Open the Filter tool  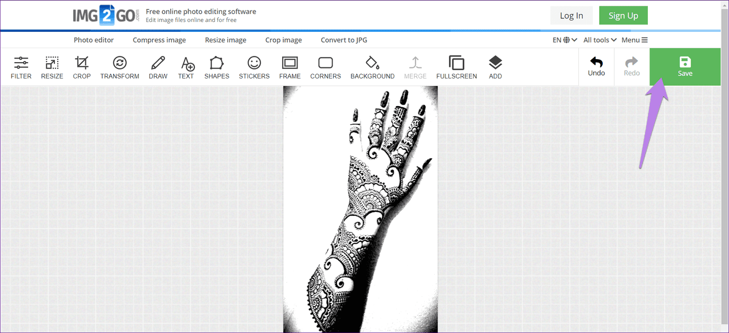pyautogui.click(x=21, y=68)
